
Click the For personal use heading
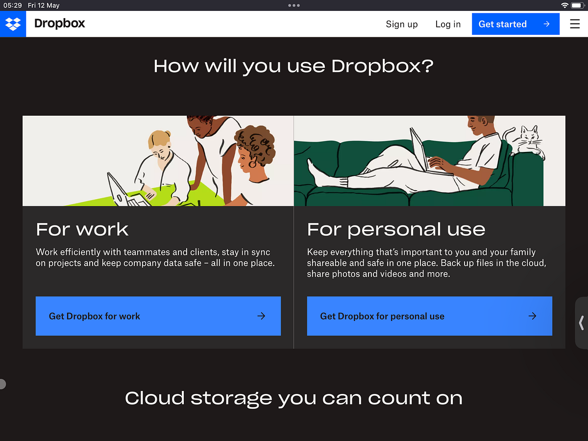tap(396, 229)
